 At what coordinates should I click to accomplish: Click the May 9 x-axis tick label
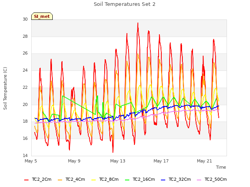coord(74,161)
